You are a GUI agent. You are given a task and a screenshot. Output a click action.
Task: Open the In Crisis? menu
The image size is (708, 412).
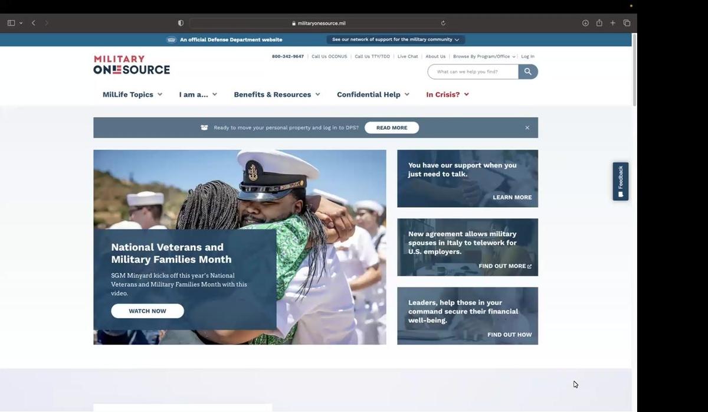(447, 94)
